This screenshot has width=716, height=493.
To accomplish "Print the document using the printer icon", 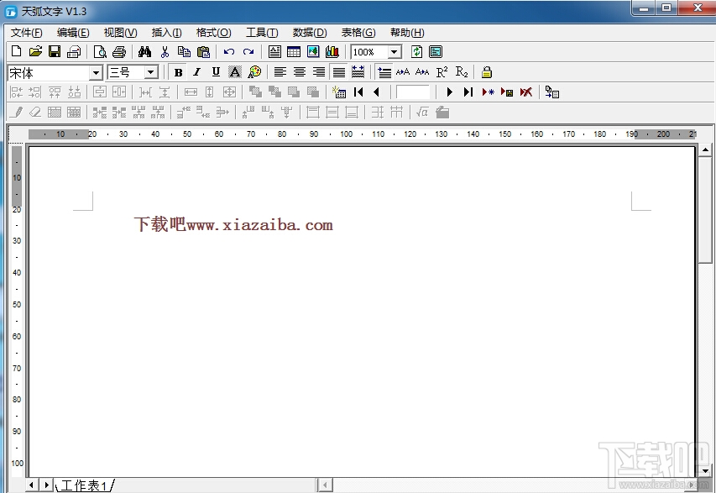I will click(x=118, y=51).
